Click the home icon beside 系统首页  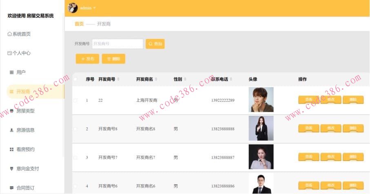(9, 34)
